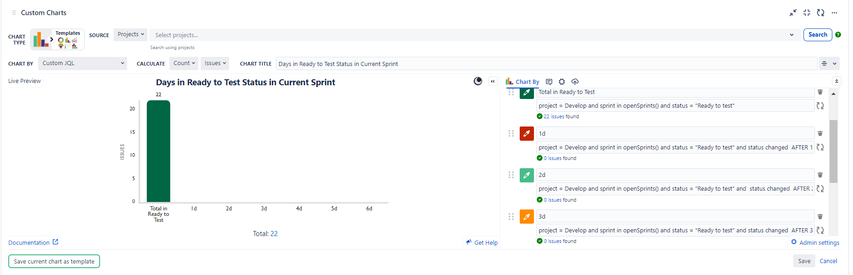The height and width of the screenshot is (275, 853).
Task: Collapse the options panel with up-chevrons button
Action: click(836, 81)
